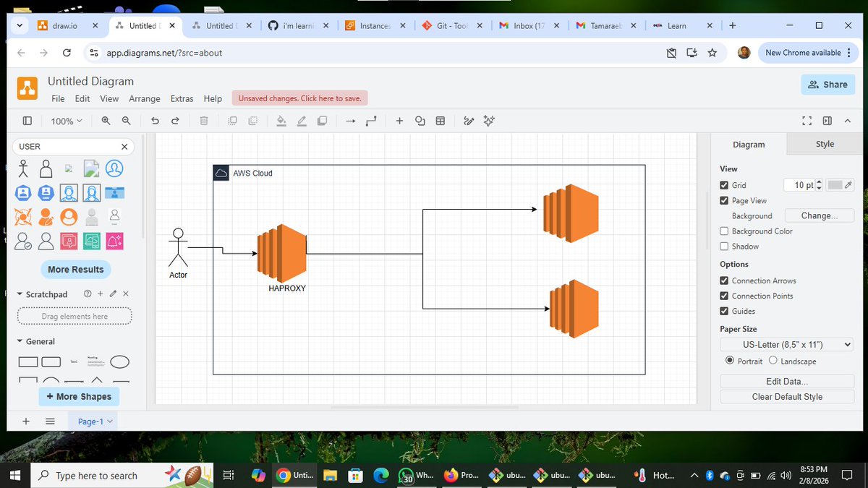Pick the solid orange user circle shape
This screenshot has height=488, width=868.
click(x=69, y=217)
